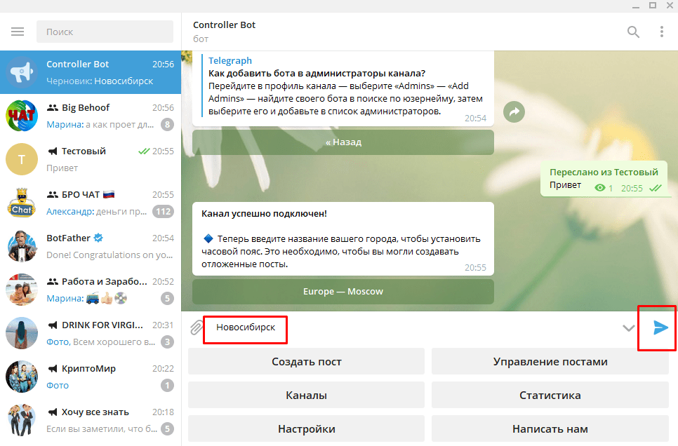Click the Написать нам button

click(550, 428)
